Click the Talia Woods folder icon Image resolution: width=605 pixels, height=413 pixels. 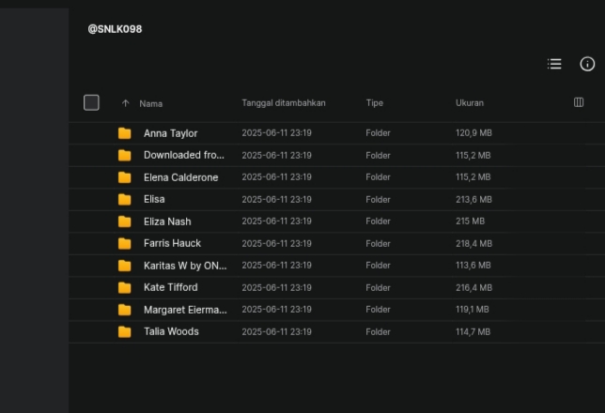pyautogui.click(x=124, y=331)
